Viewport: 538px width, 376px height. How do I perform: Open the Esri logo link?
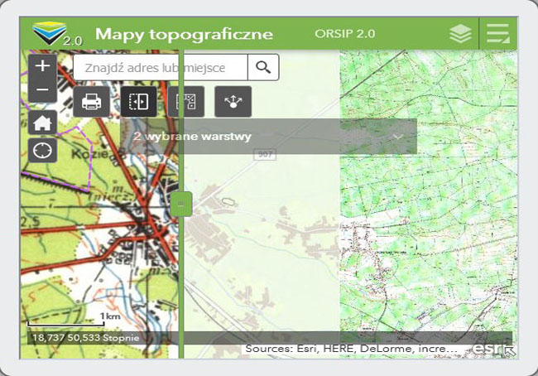(490, 349)
